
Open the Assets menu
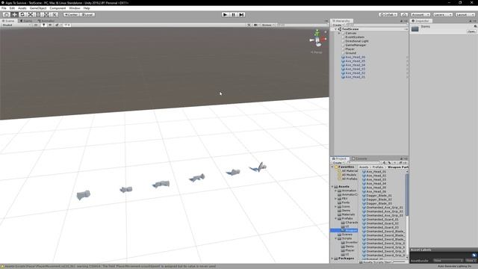tap(22, 8)
